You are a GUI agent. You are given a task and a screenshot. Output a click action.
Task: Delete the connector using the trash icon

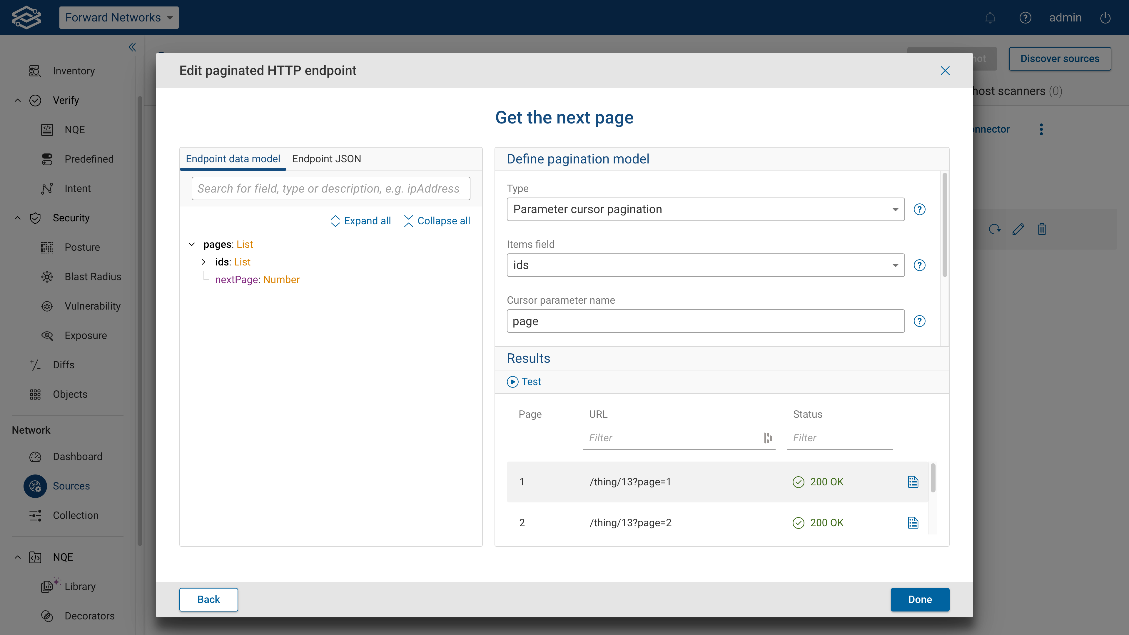pyautogui.click(x=1042, y=229)
